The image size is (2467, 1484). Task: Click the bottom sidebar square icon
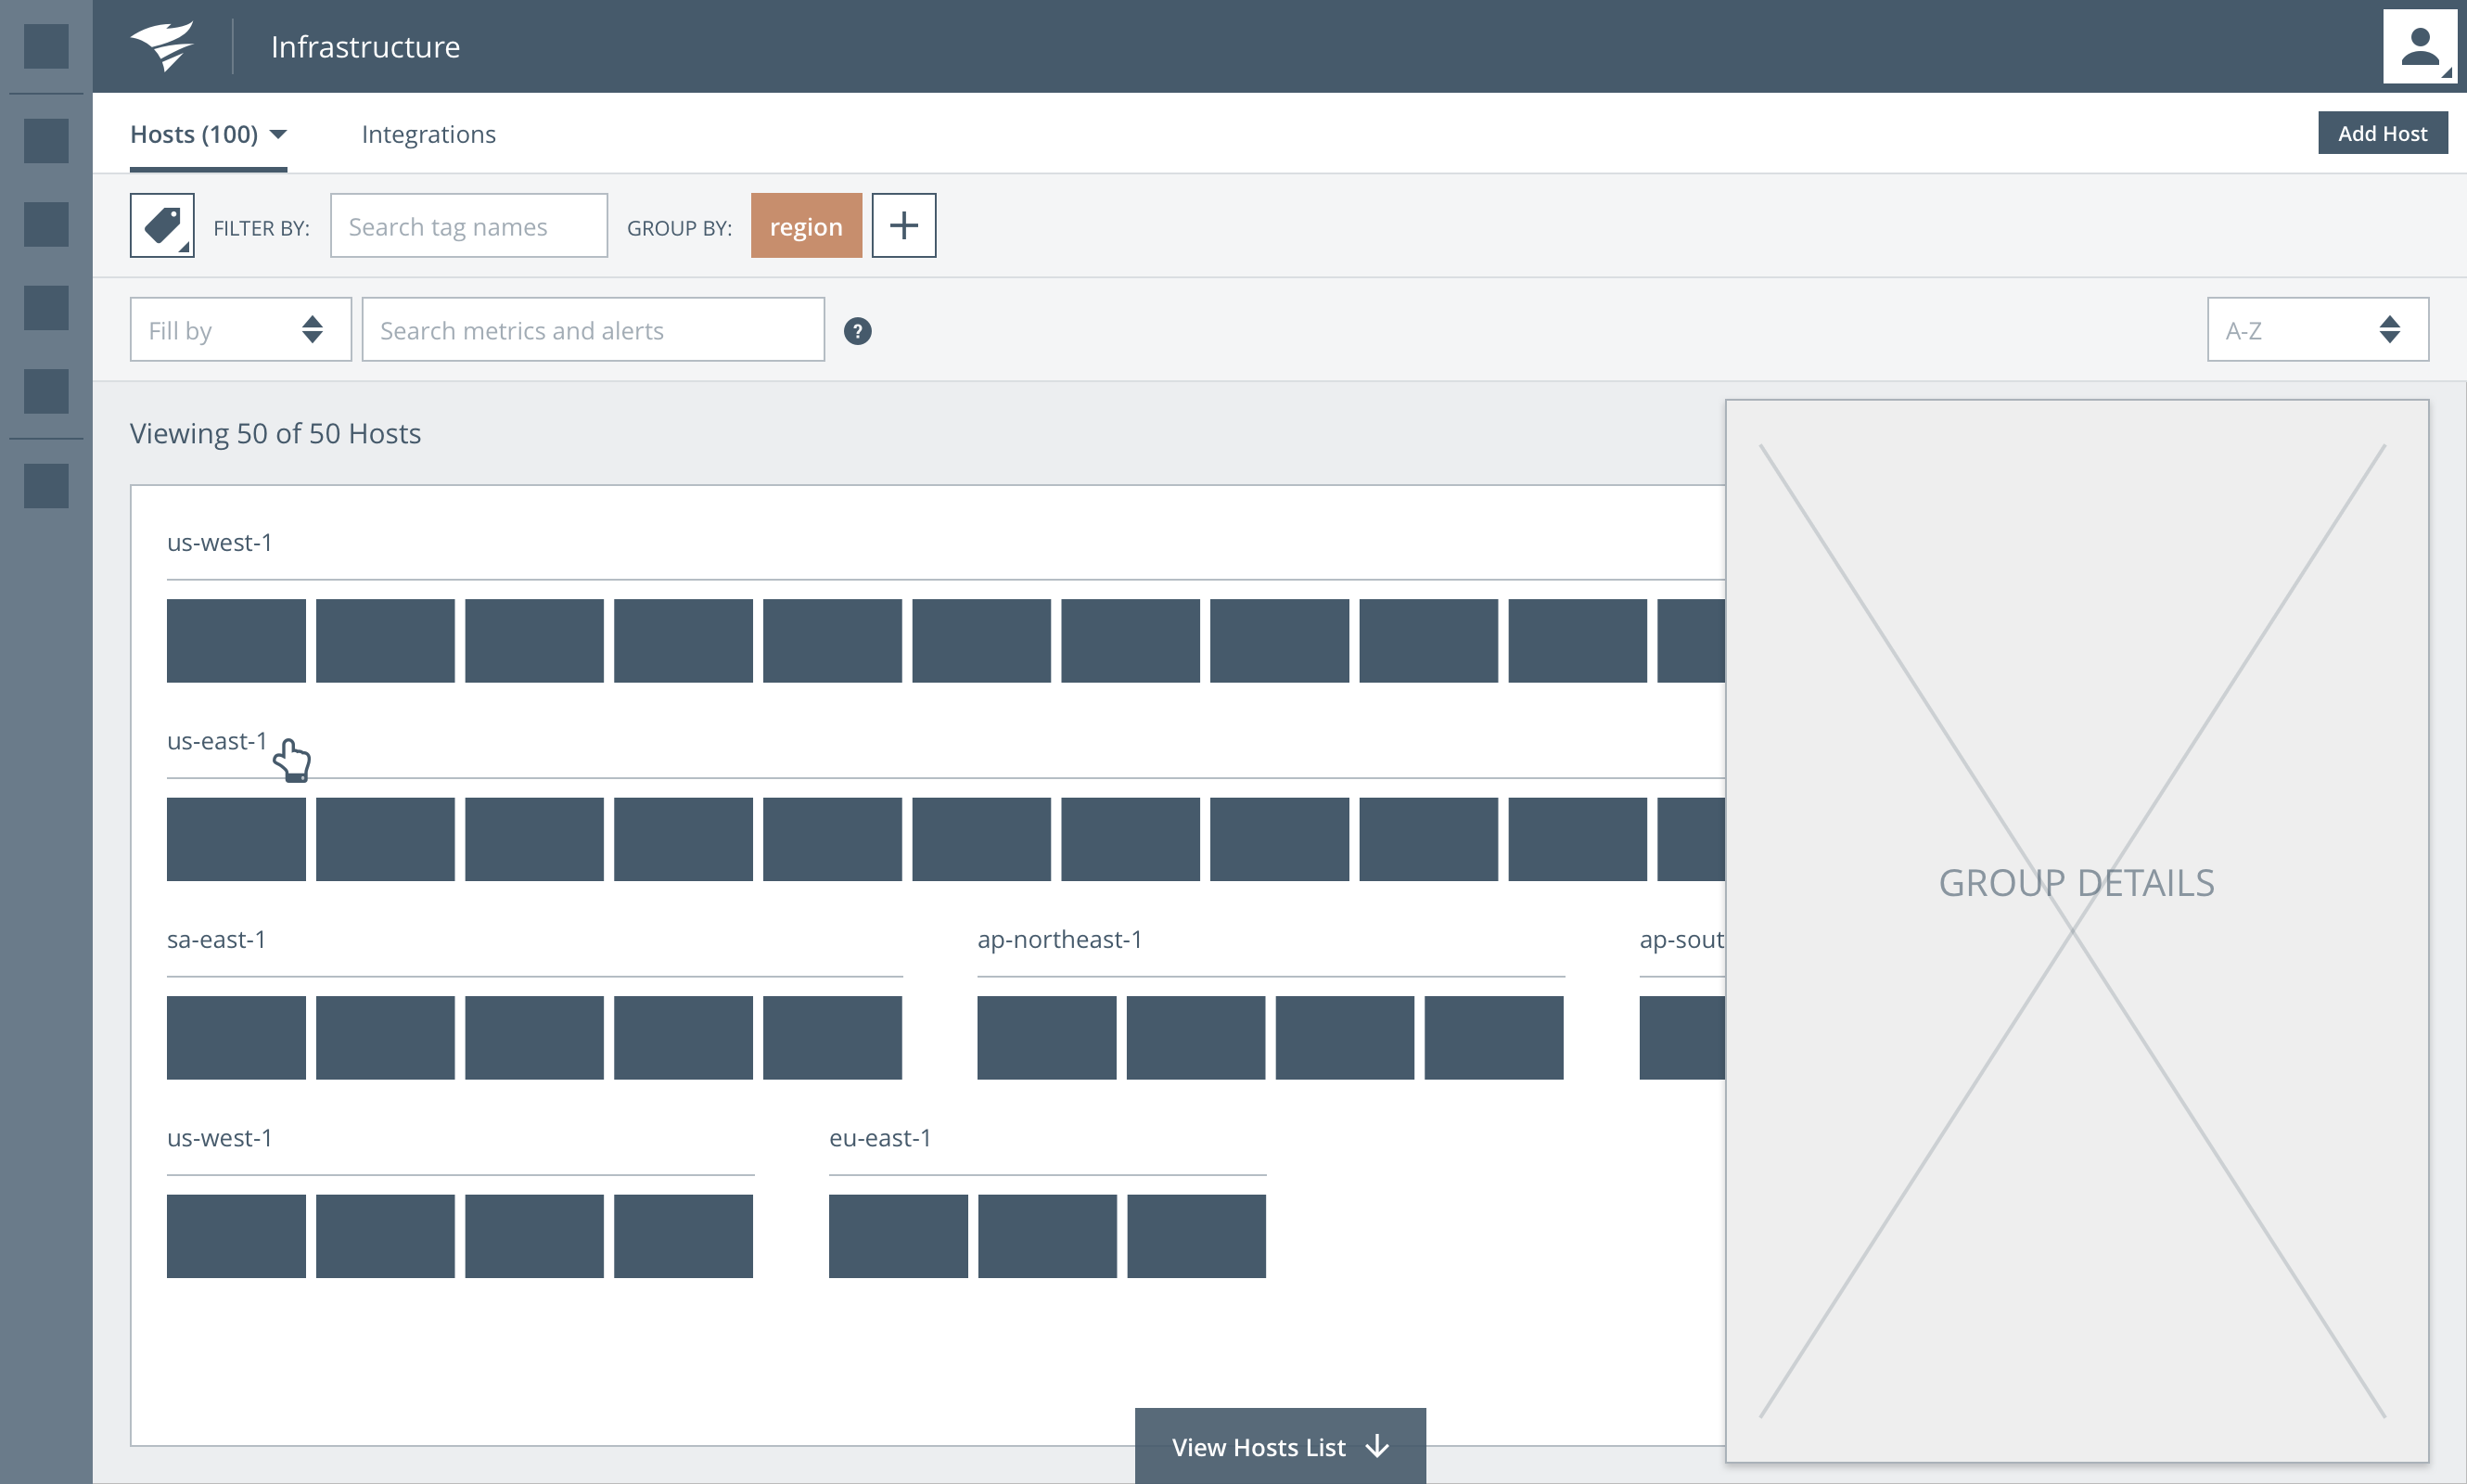pos(46,486)
